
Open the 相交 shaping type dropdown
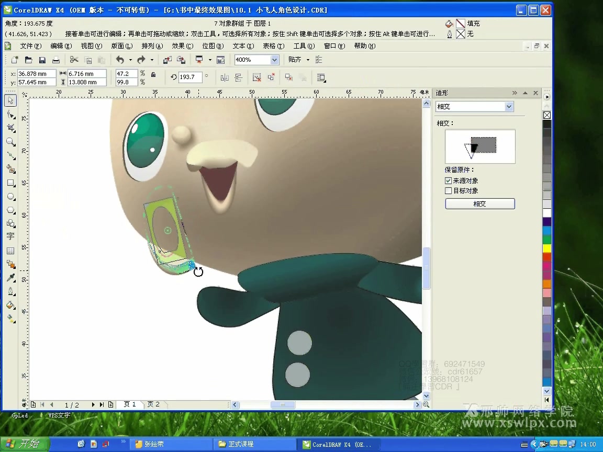pyautogui.click(x=509, y=107)
